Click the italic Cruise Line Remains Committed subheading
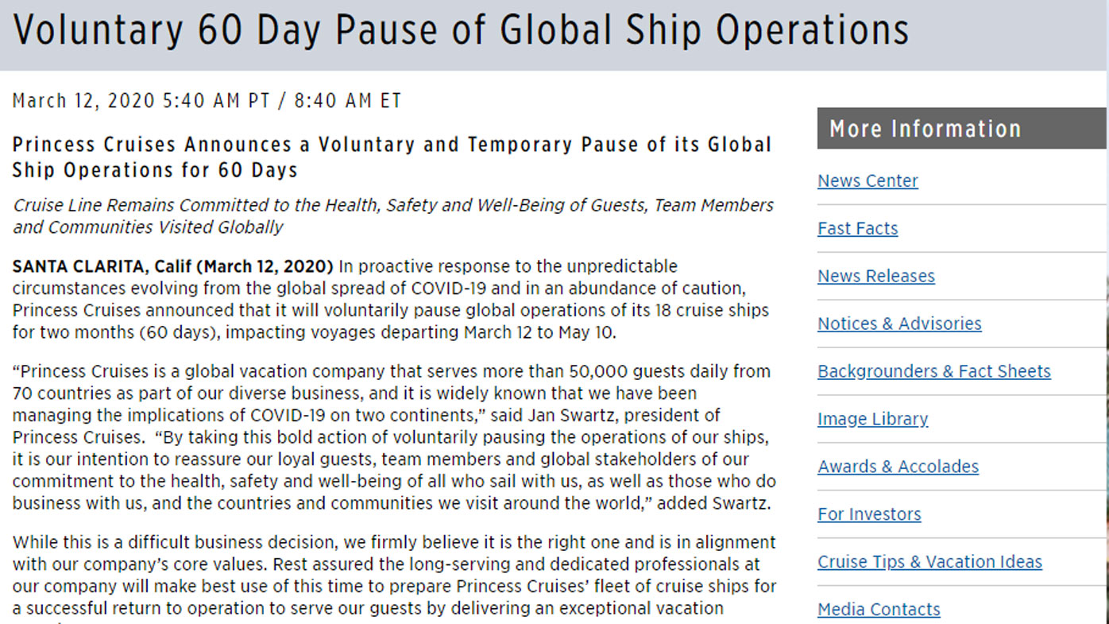 click(393, 216)
